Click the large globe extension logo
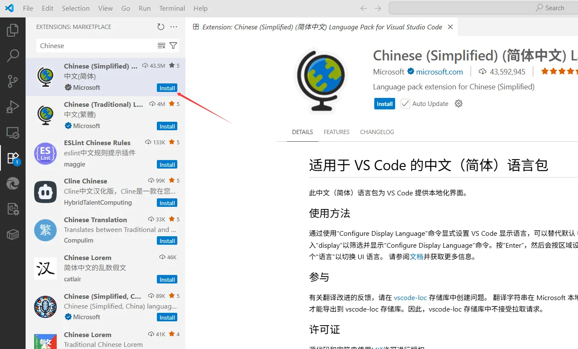 click(321, 81)
